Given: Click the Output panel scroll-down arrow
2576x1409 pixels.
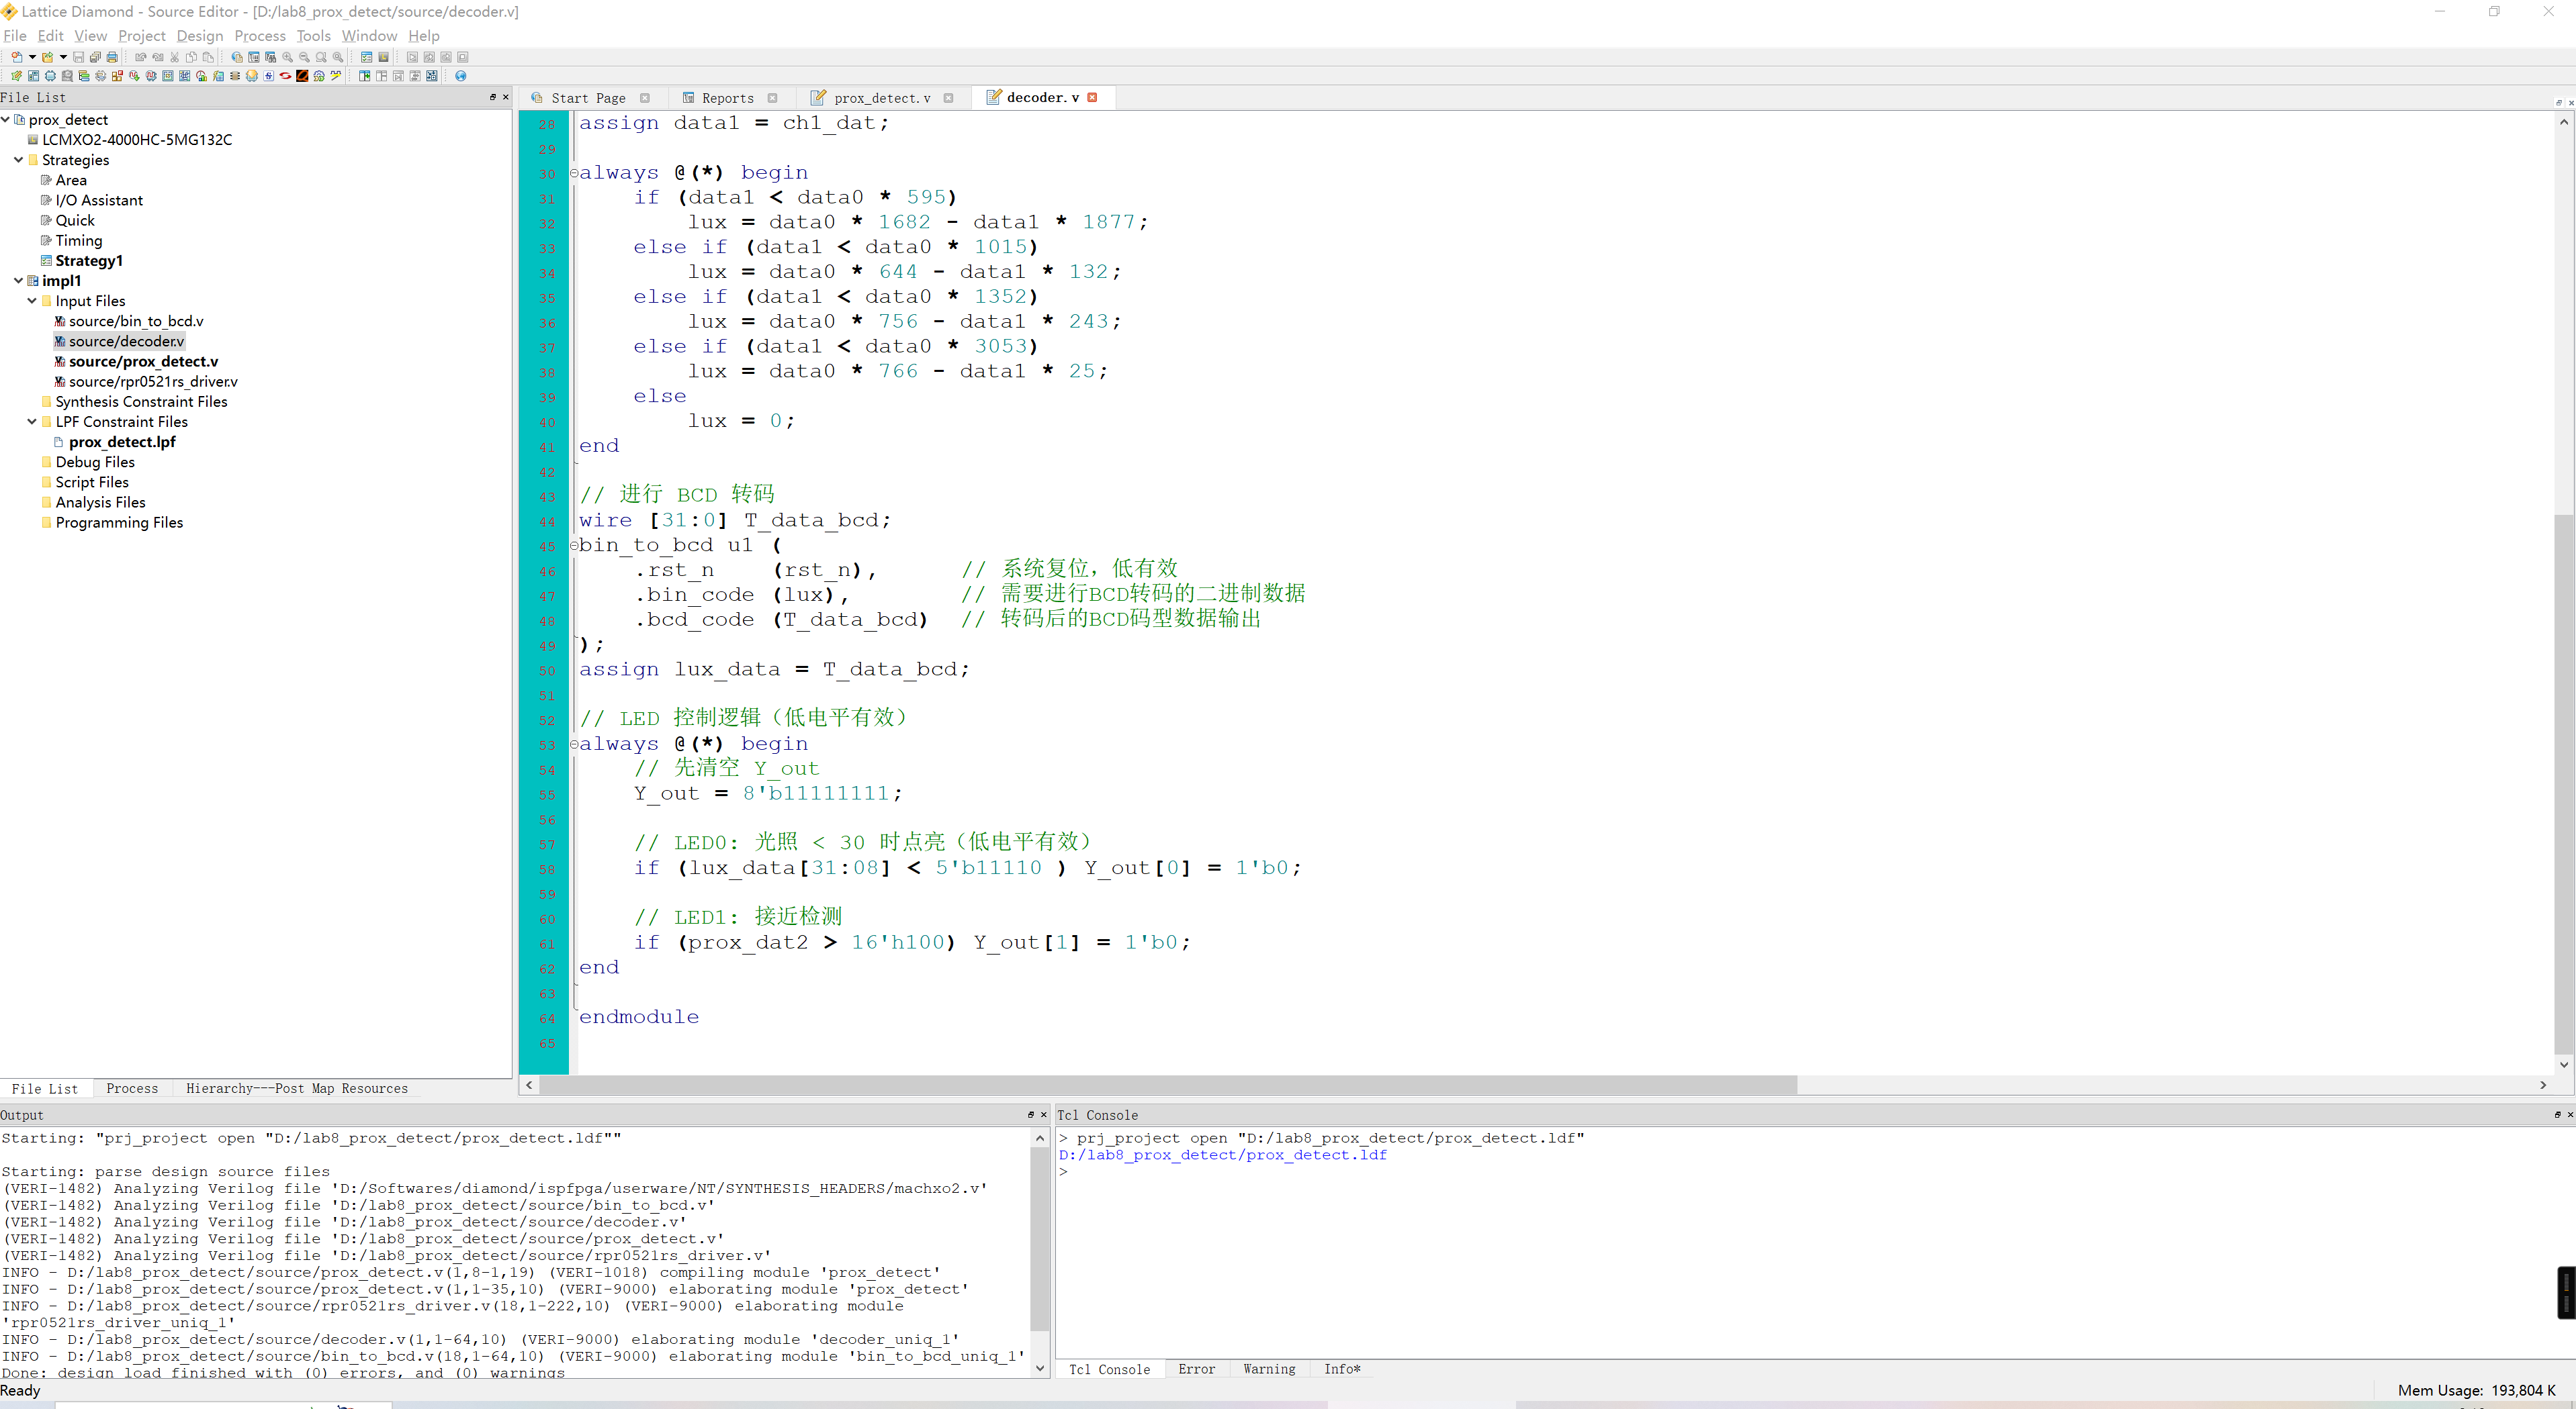Looking at the screenshot, I should pyautogui.click(x=1040, y=1368).
